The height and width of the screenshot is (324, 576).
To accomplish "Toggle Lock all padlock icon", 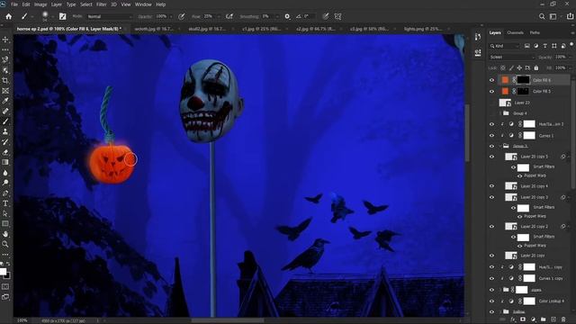I will coord(536,68).
